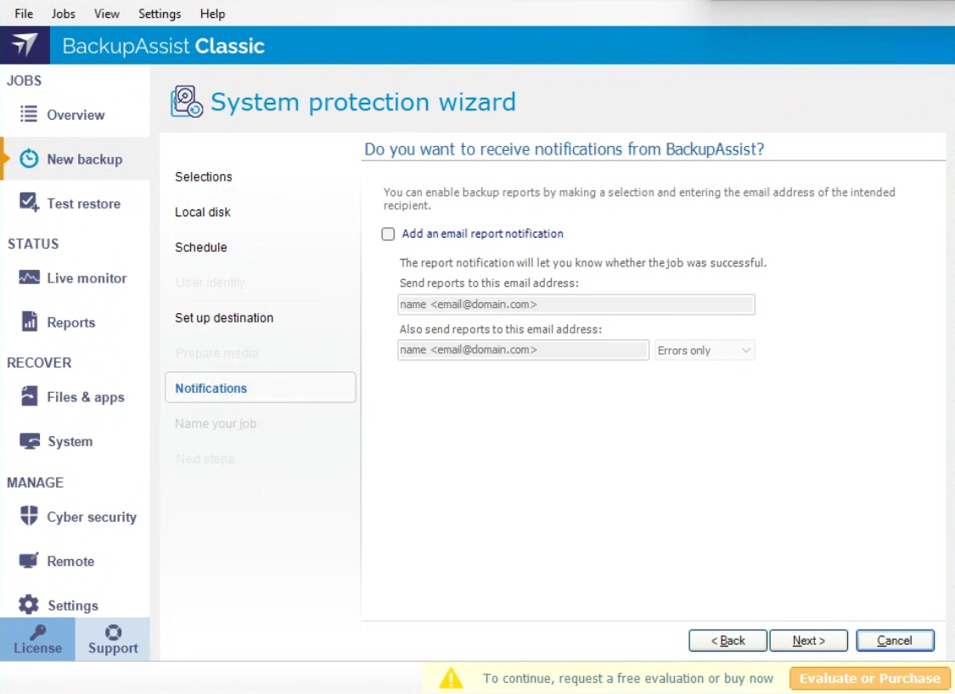Click the Send reports email address field
Viewport: 955px width, 694px height.
point(576,304)
